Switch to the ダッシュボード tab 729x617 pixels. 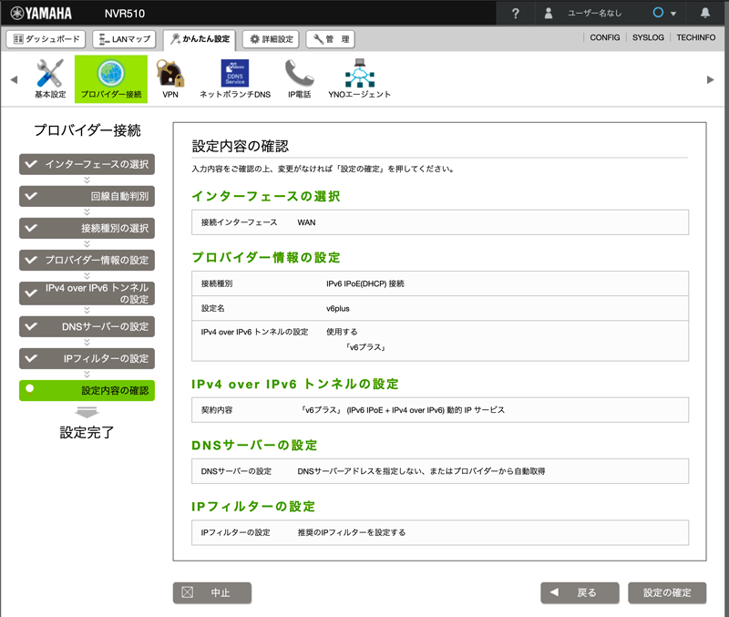[46, 39]
